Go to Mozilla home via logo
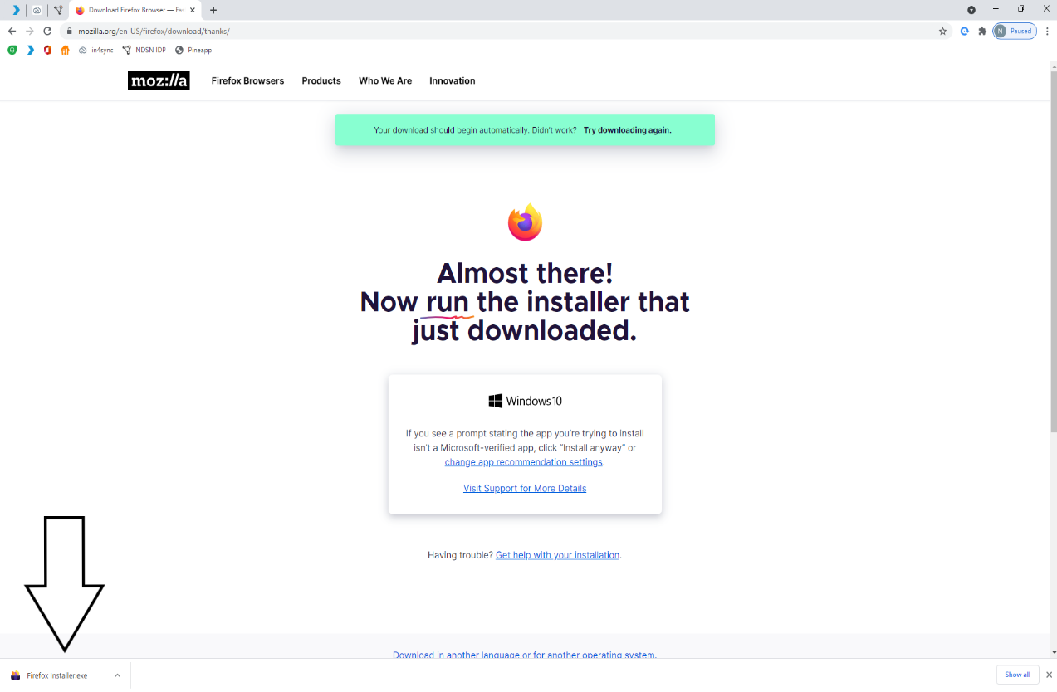 (159, 80)
